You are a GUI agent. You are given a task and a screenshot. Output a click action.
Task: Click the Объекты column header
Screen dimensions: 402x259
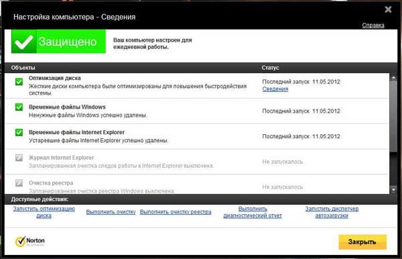point(23,68)
